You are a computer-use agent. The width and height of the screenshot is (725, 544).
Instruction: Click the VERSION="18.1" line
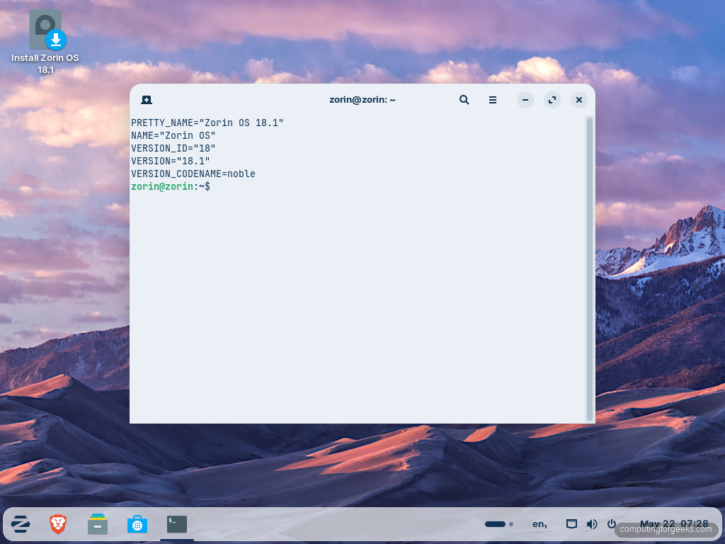pos(171,161)
